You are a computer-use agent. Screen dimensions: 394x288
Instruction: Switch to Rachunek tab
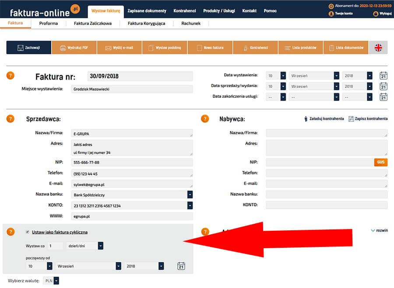click(x=191, y=23)
